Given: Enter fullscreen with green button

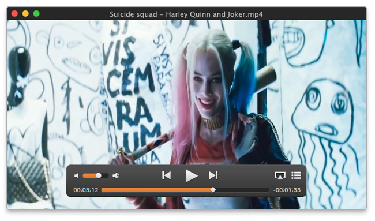Looking at the screenshot, I should pyautogui.click(x=36, y=14).
